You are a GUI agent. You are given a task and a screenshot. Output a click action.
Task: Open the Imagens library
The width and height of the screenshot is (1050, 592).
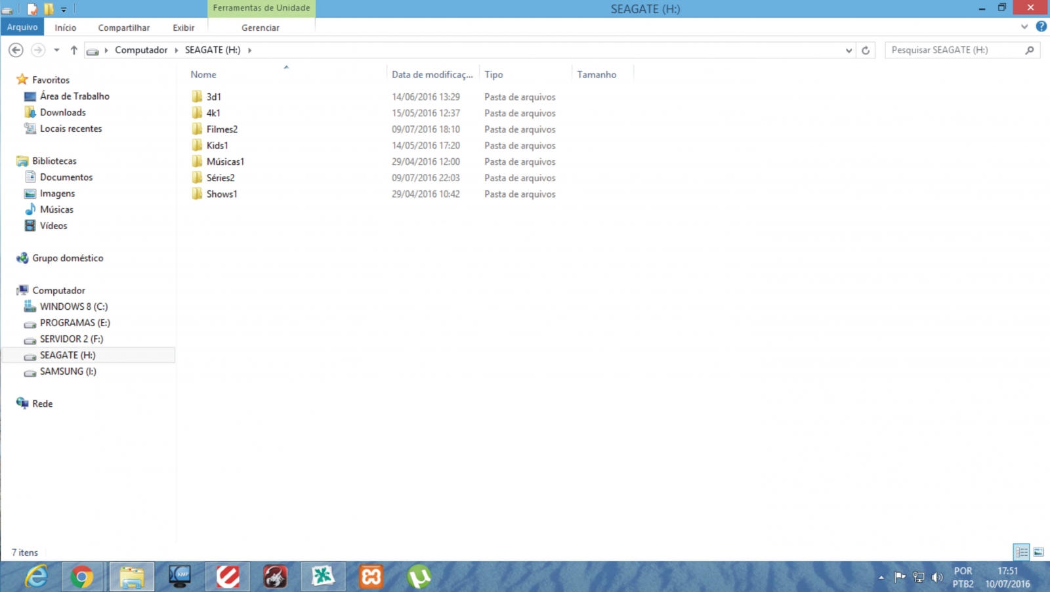tap(57, 193)
